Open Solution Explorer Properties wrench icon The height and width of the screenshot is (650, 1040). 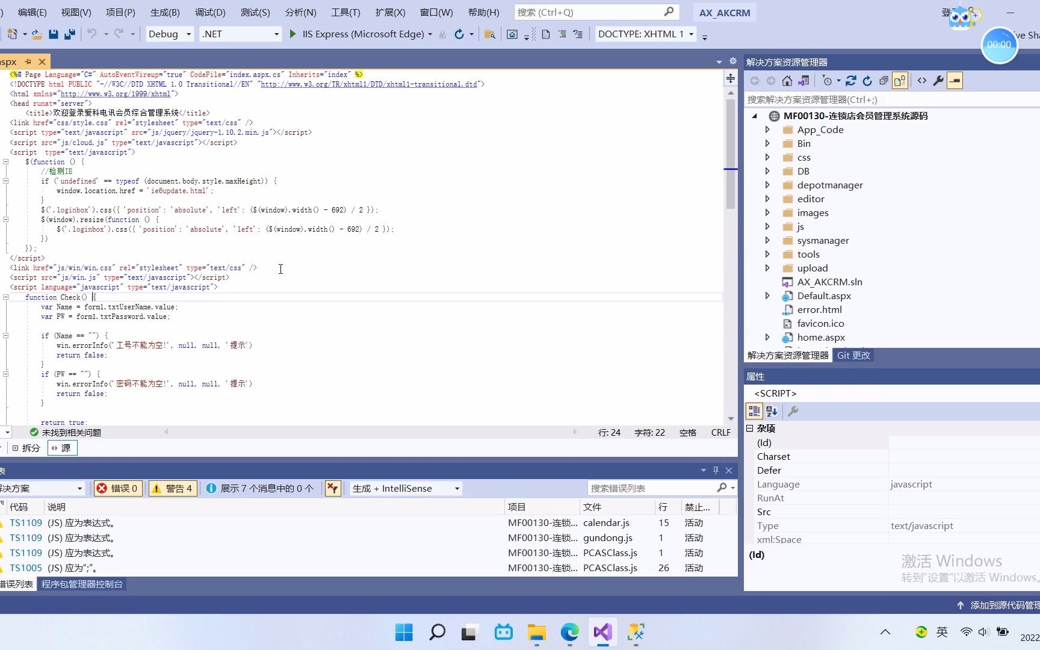pyautogui.click(x=938, y=81)
